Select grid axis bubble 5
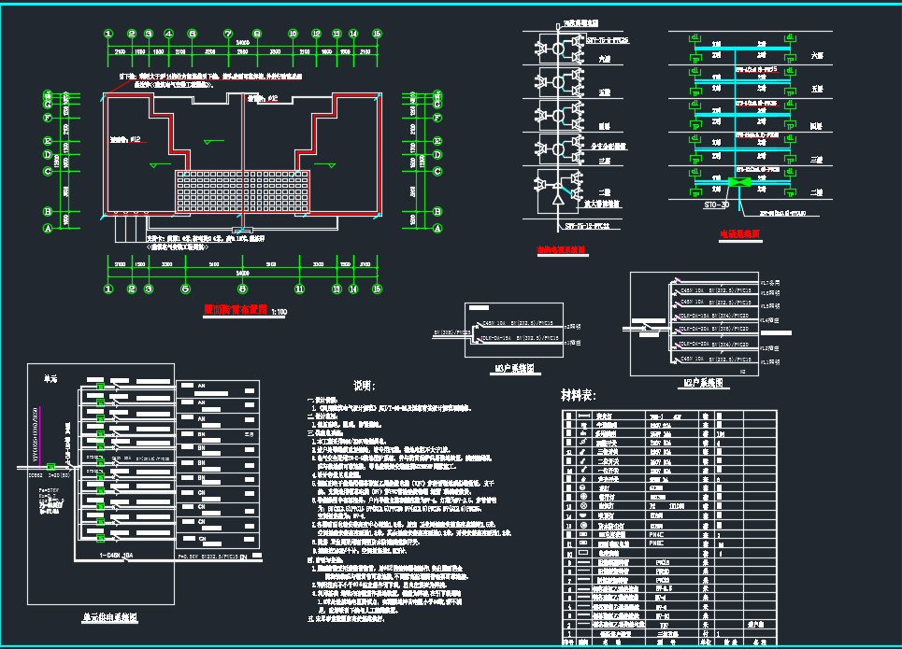Viewport: 902px width, 649px height. point(185,289)
